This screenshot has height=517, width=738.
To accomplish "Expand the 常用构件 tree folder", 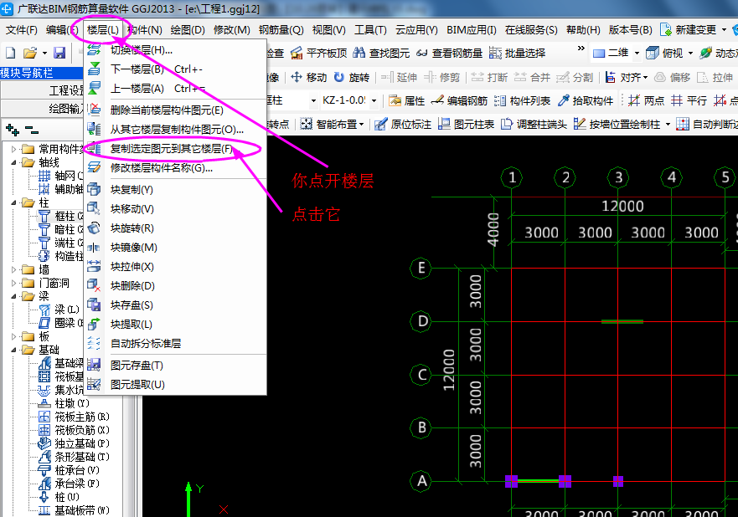I will click(x=13, y=149).
